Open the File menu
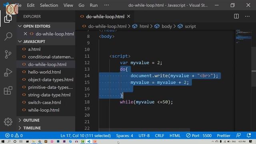Screen dimensions: 256x144 click(18, 5)
